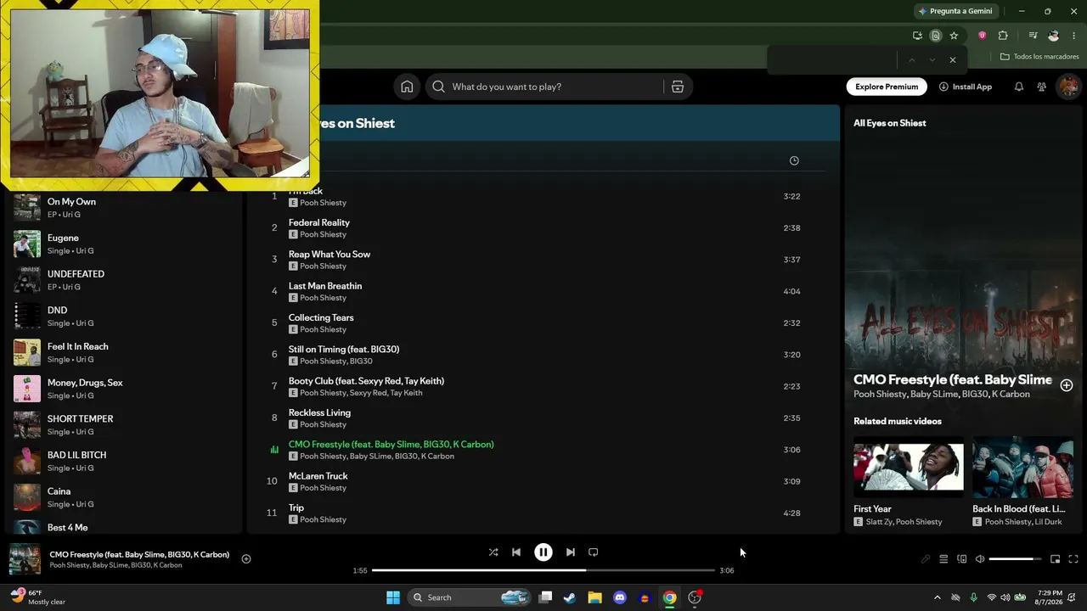Image resolution: width=1087 pixels, height=611 pixels.
Task: Open File Explorer from the taskbar
Action: (x=595, y=597)
